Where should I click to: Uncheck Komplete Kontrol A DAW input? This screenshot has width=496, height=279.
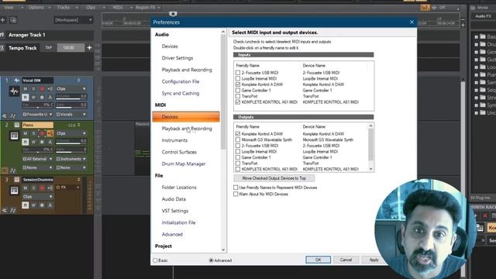[238, 84]
